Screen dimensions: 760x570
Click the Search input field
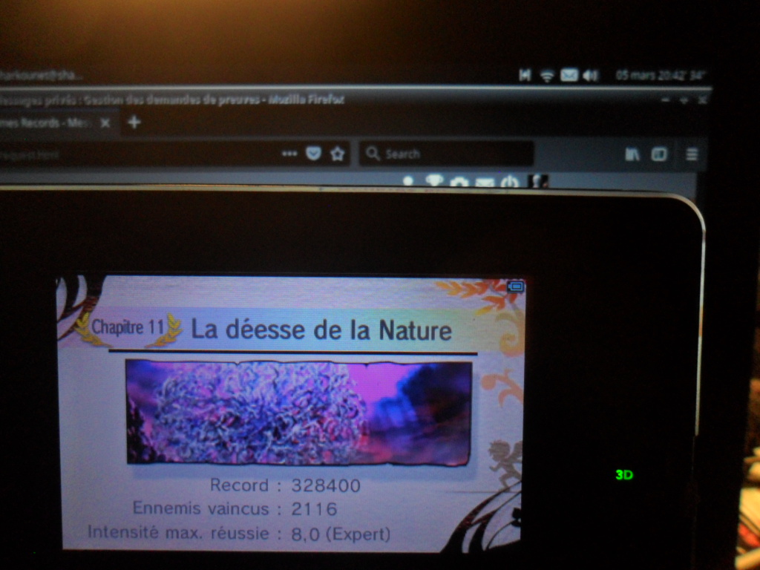pos(453,154)
